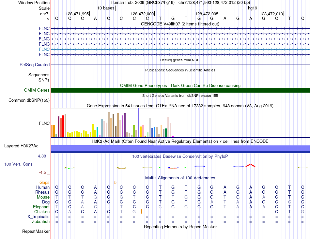This screenshot has width=310, height=239.
Task: Click the 10 bases scale label
Action: click(x=106, y=8)
